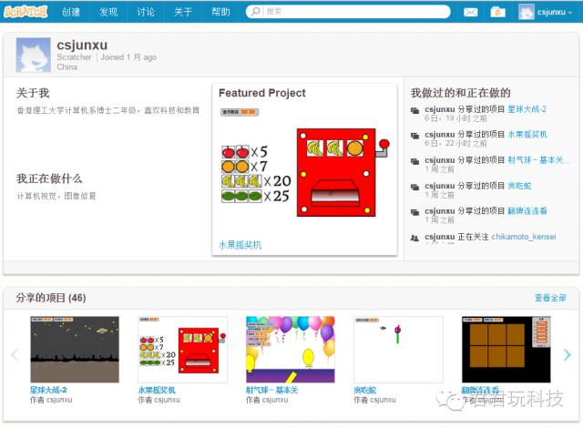Click the large csjunxu profile picture
Viewport: 583px width, 428px height.
pos(33,55)
